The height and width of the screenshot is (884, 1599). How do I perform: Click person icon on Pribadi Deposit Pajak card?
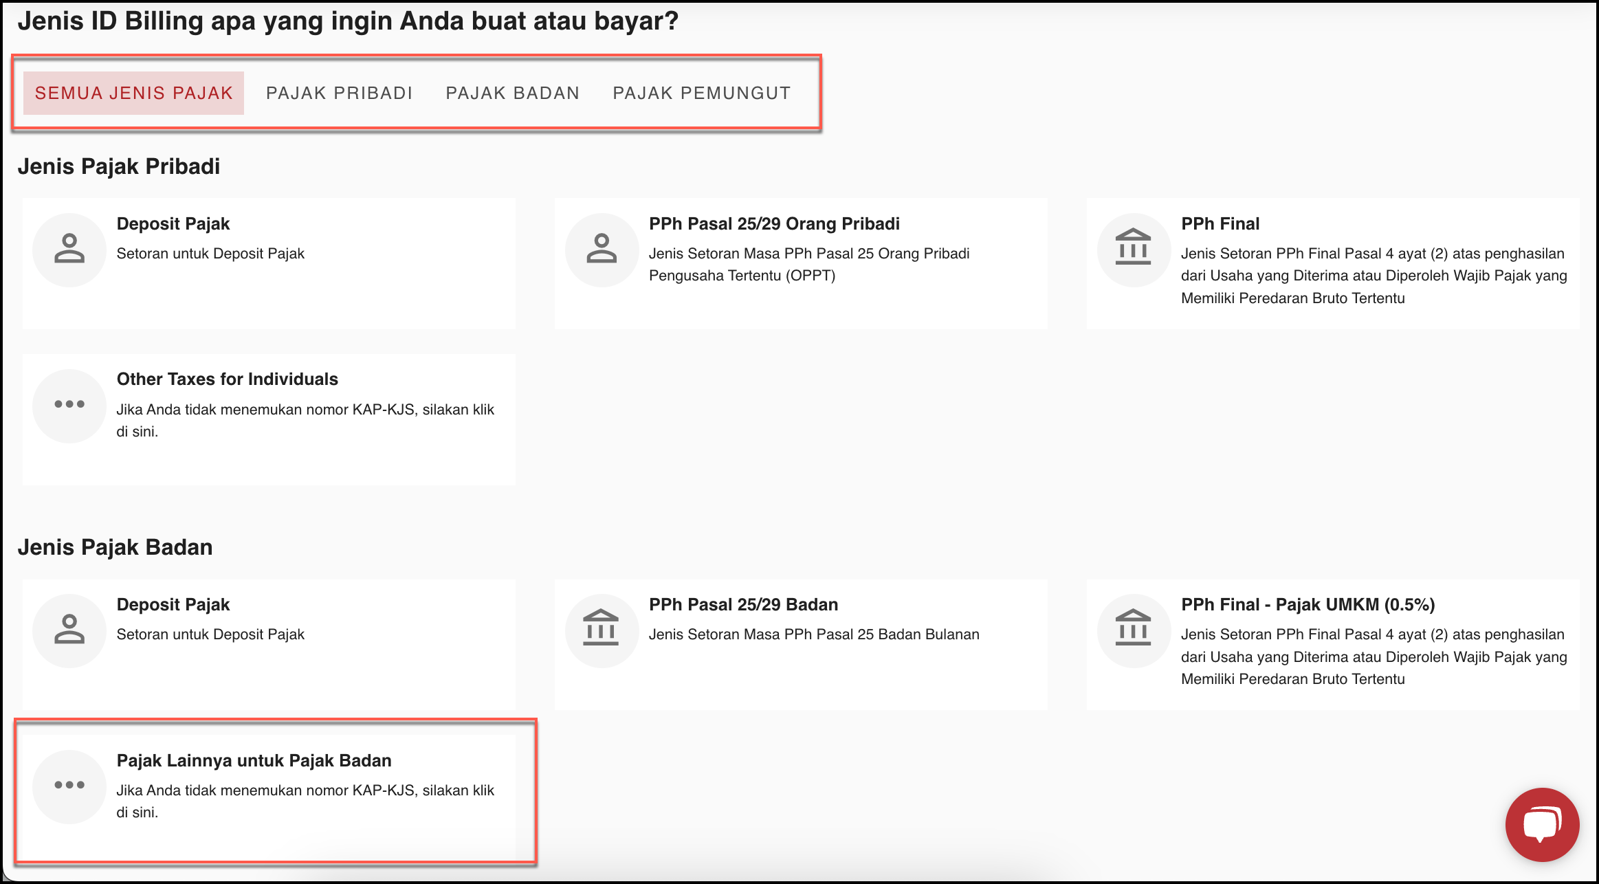pos(69,250)
